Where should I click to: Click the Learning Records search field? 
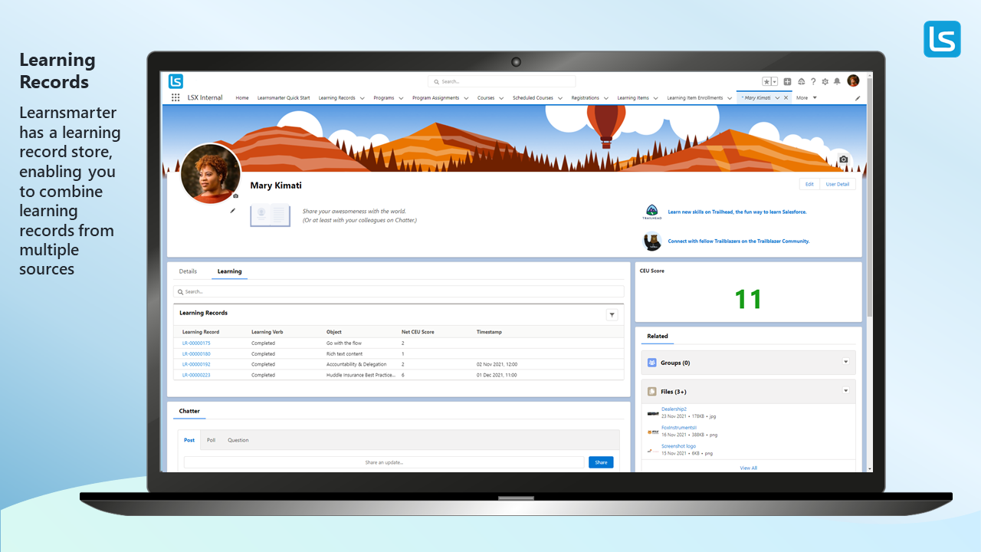coord(399,291)
